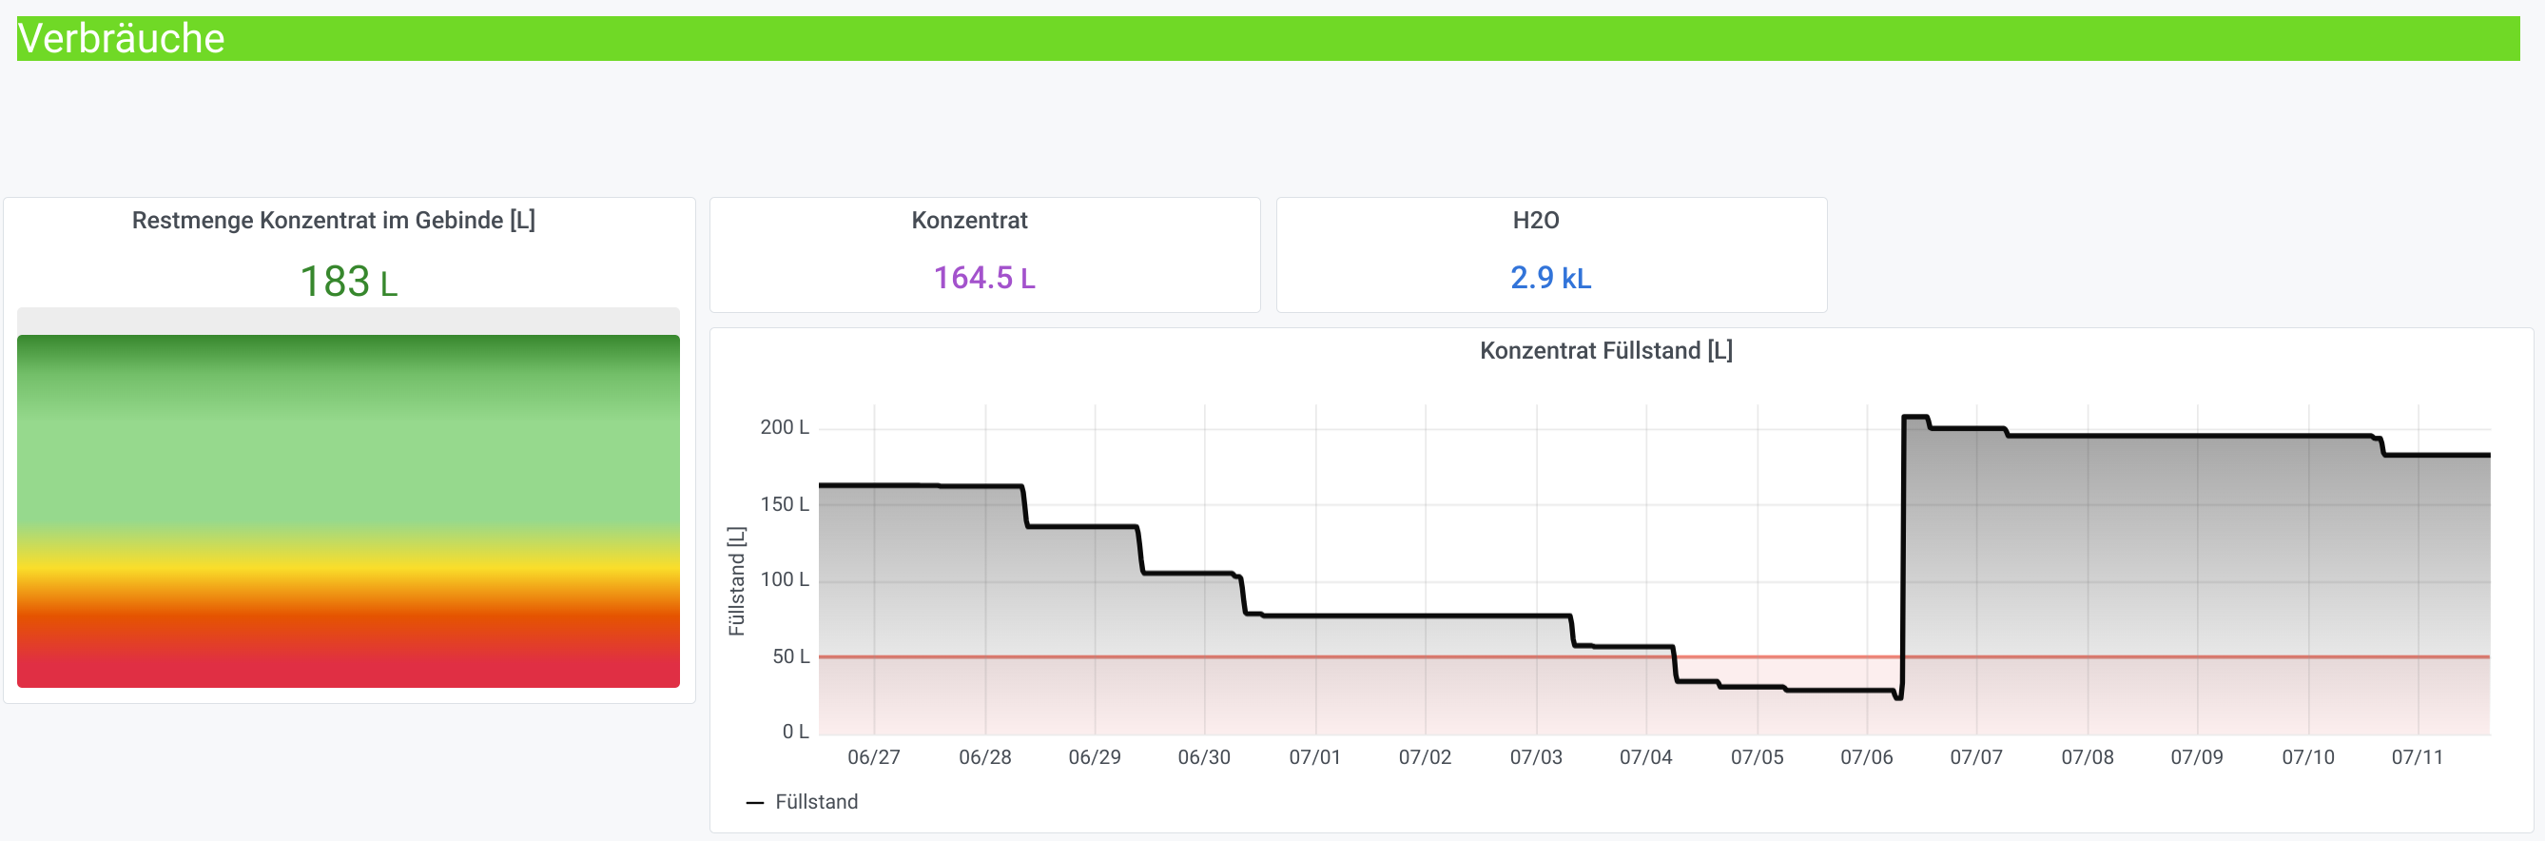
Task: Collapse the Verbräuche dashboard row
Action: click(x=122, y=39)
